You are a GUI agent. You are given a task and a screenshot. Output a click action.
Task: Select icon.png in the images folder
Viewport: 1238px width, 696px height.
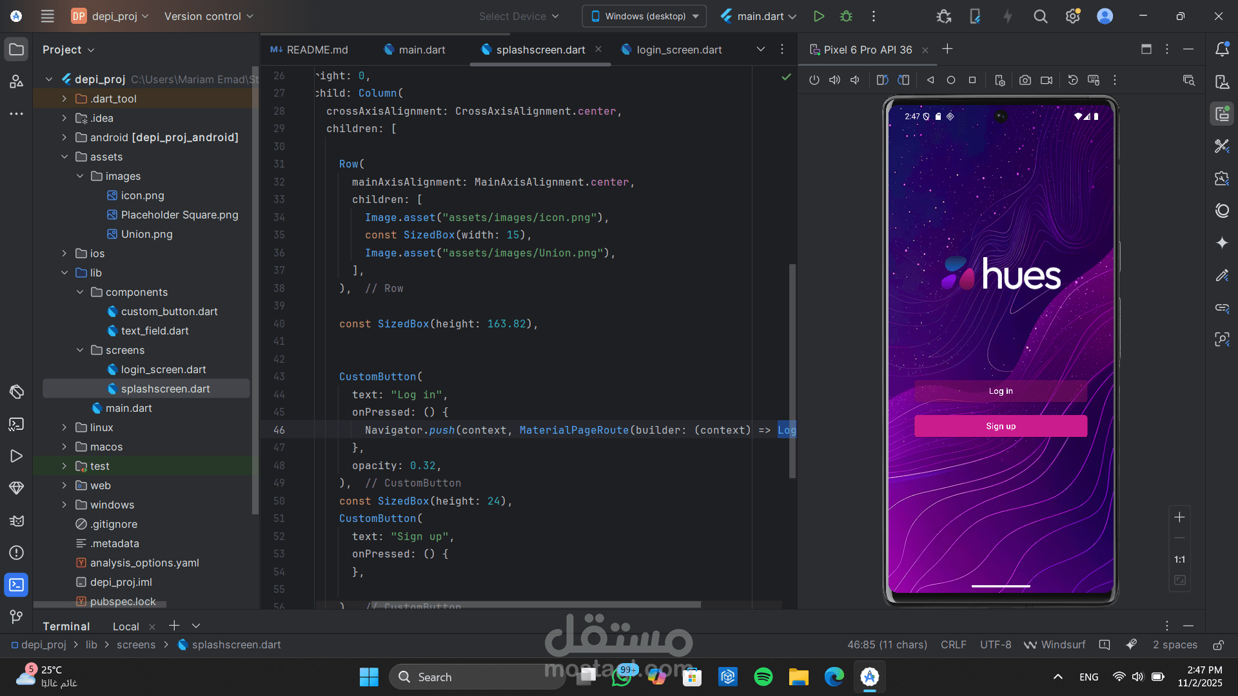click(x=142, y=195)
